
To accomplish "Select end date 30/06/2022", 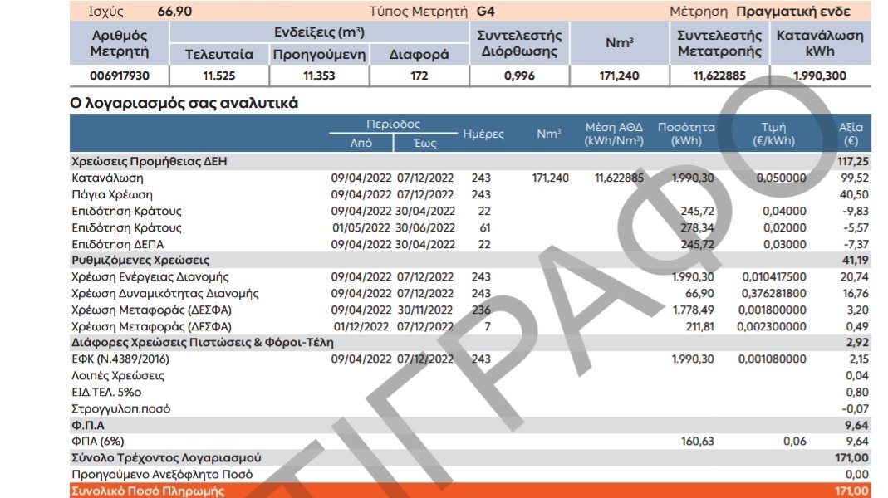I will point(425,227).
